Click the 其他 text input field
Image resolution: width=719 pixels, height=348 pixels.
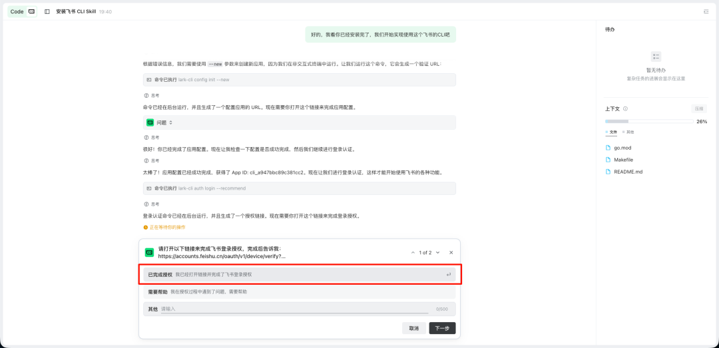pyautogui.click(x=294, y=309)
